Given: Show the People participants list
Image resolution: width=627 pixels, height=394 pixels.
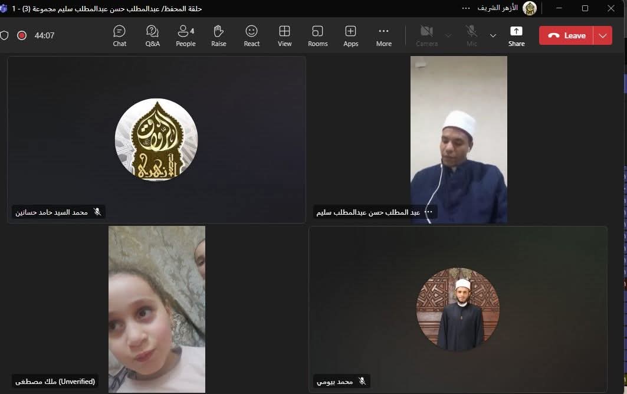Looking at the screenshot, I should click(x=185, y=35).
